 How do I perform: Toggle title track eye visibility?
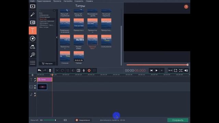[35, 79]
